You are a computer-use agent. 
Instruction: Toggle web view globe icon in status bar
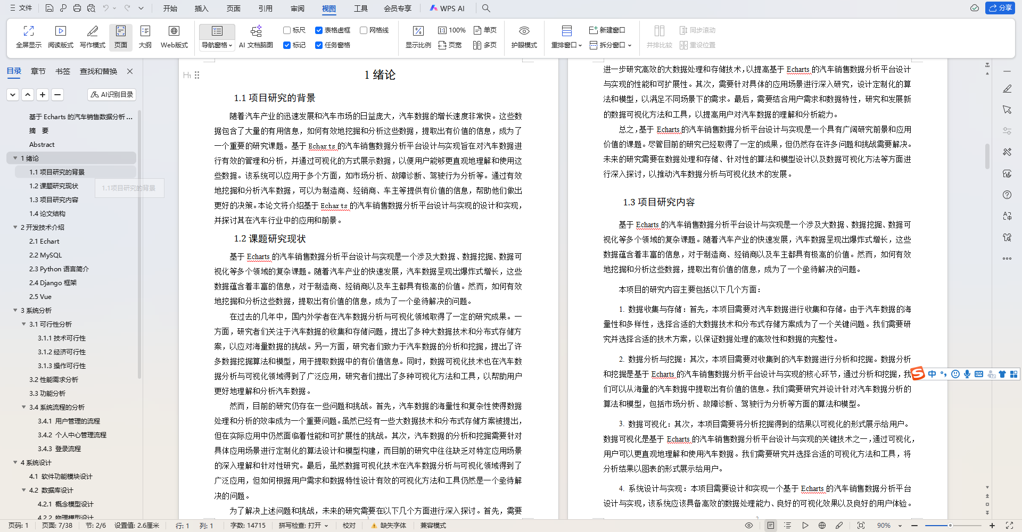pyautogui.click(x=822, y=525)
